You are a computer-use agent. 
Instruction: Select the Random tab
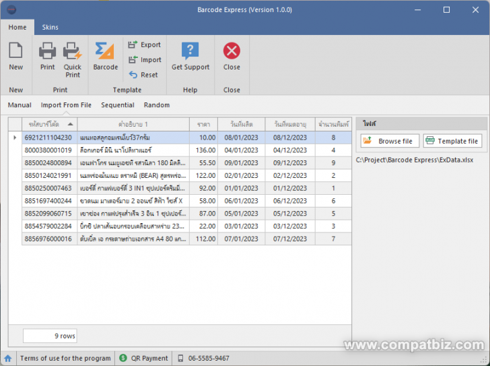pos(157,105)
